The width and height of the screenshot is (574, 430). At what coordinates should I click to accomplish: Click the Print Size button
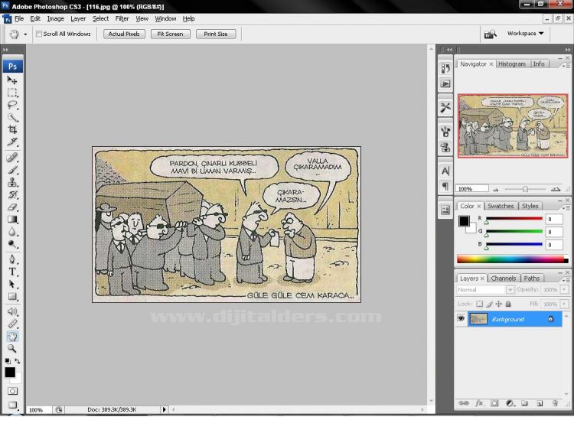[x=216, y=34]
